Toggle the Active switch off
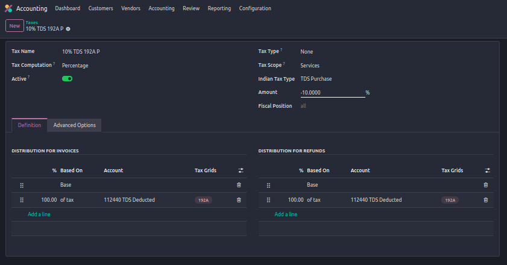The image size is (507, 265). pyautogui.click(x=67, y=78)
